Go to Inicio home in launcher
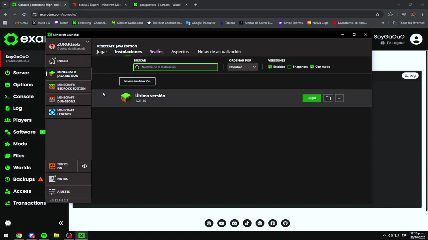Image resolution: width=428 pixels, height=240 pixels. [68, 61]
